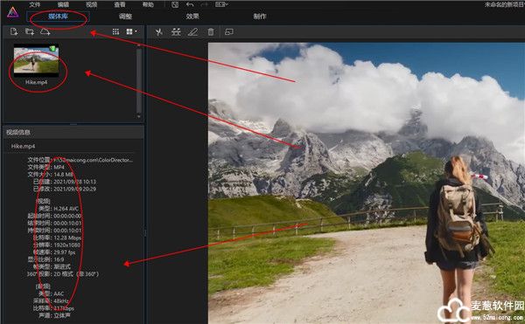Switch library to small grid view
525x324 pixels.
pyautogui.click(x=115, y=31)
